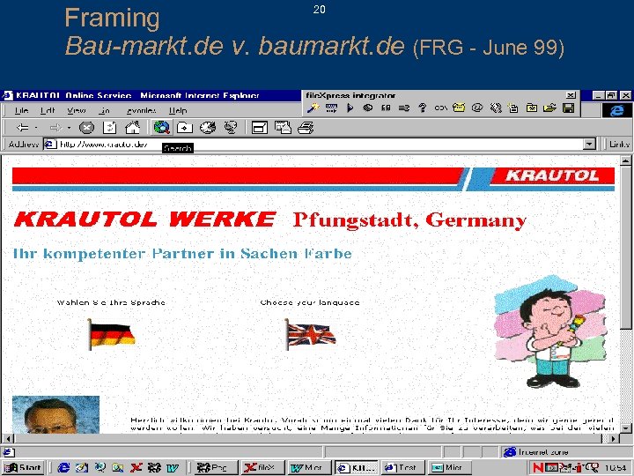Click the play arrow icon in fileXpress toolbar
Image resolution: width=634 pixels, height=476 pixels.
pyautogui.click(x=350, y=108)
